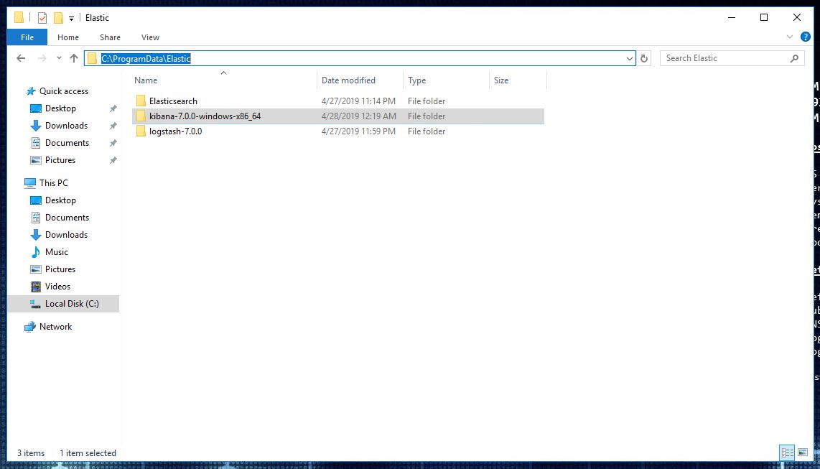Image resolution: width=820 pixels, height=469 pixels.
Task: Click the Elasticsearch folder name
Action: (173, 101)
